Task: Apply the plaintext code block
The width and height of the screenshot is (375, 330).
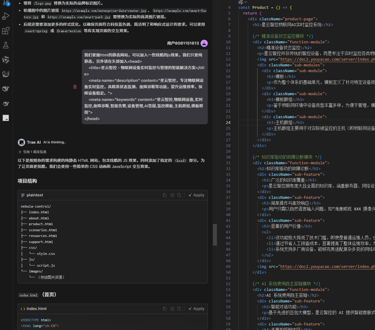Action: click(196, 195)
